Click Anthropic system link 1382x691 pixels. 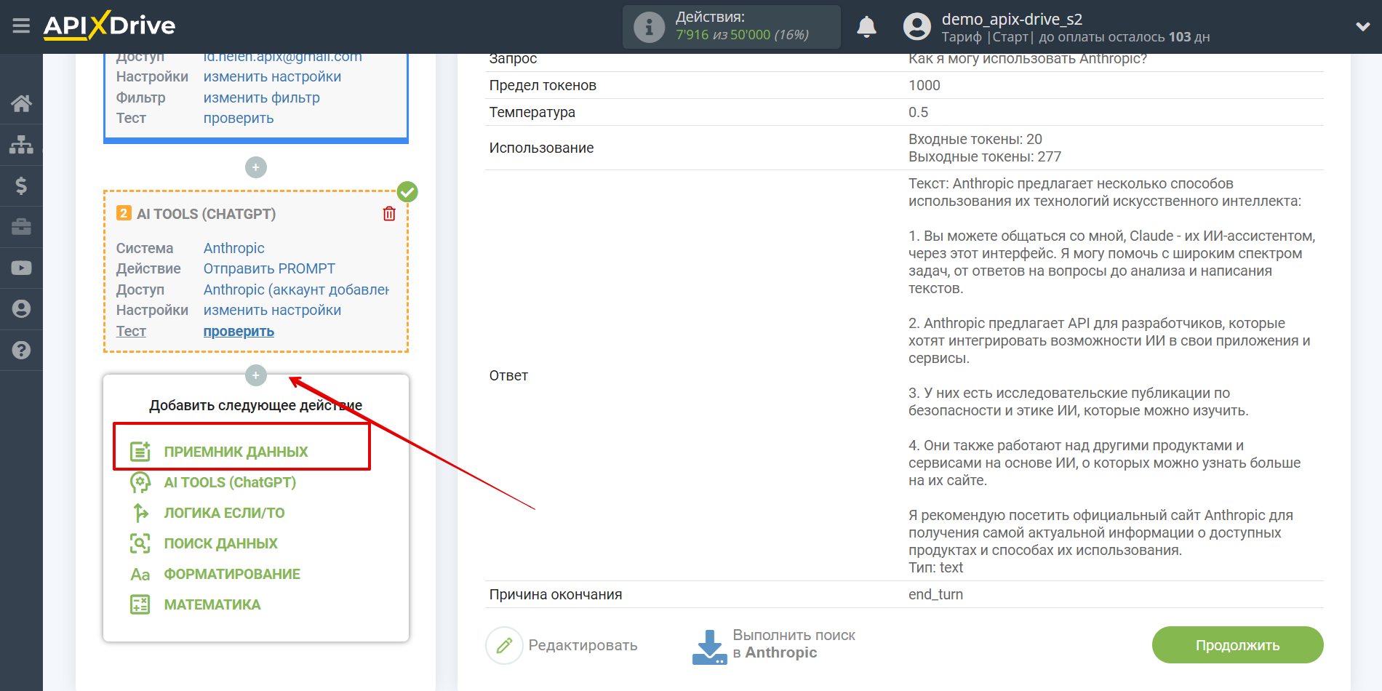pyautogui.click(x=233, y=248)
